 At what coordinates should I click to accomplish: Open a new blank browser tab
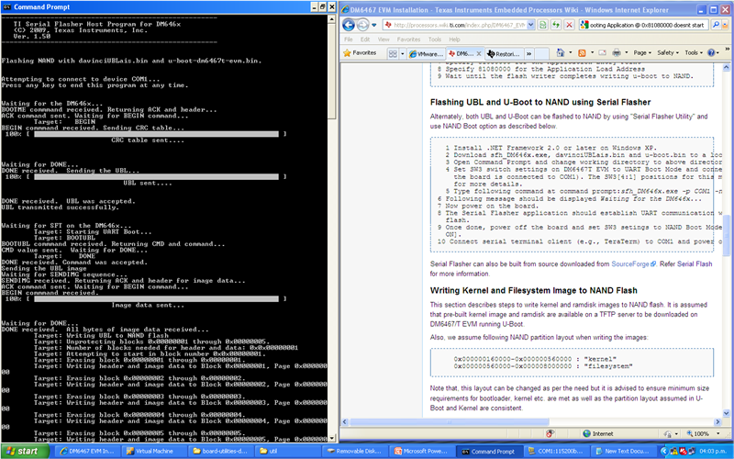tap(541, 53)
